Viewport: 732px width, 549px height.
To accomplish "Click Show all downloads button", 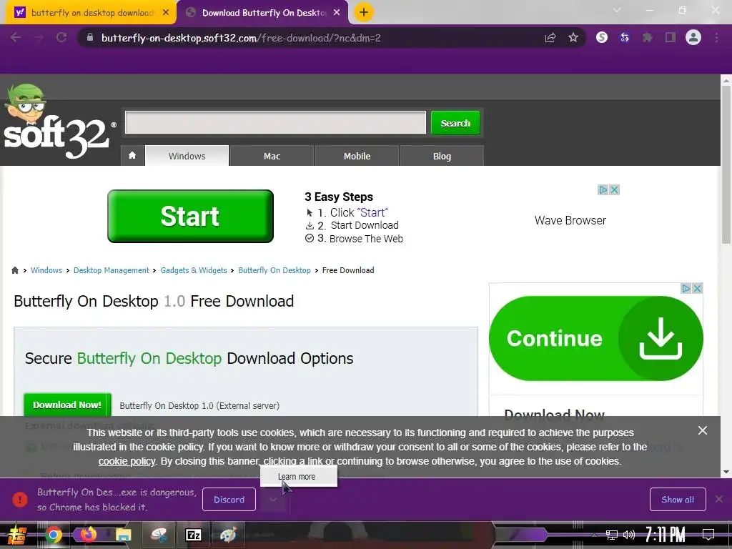I will (678, 500).
